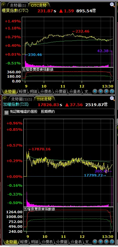The image size is (118, 247).
Task: Open the TSE panel round dropdown menu button
Action: tap(5, 99)
